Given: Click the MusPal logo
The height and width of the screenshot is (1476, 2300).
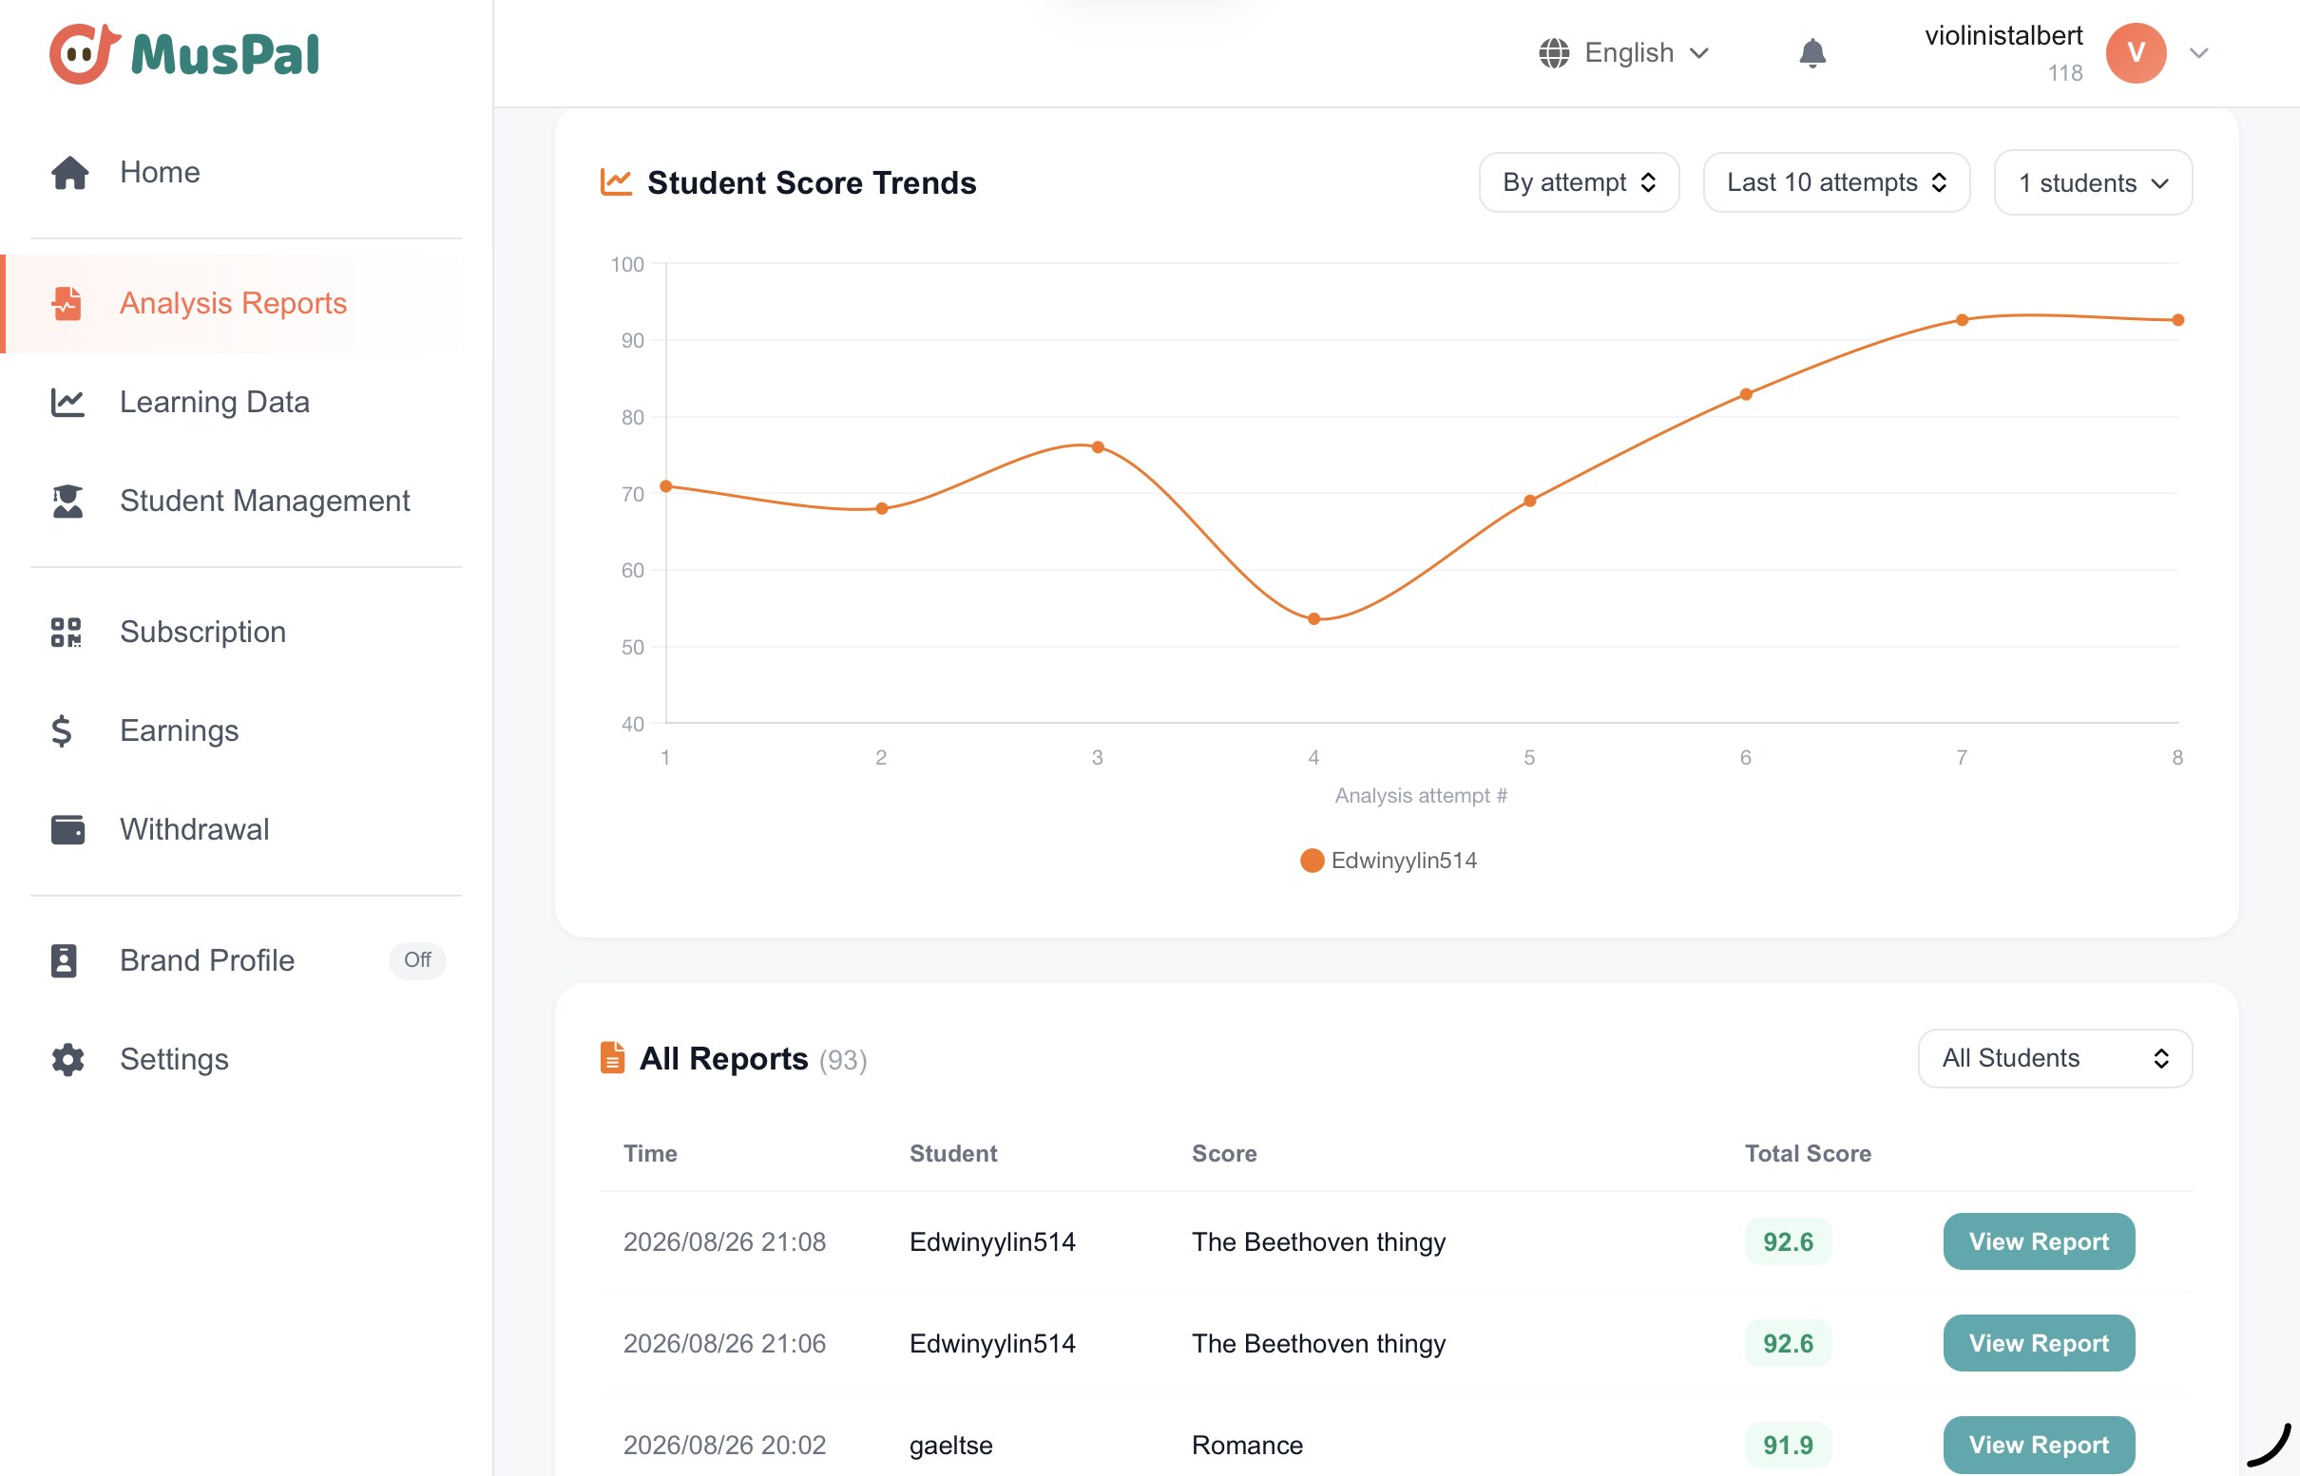Looking at the screenshot, I should pyautogui.click(x=184, y=54).
